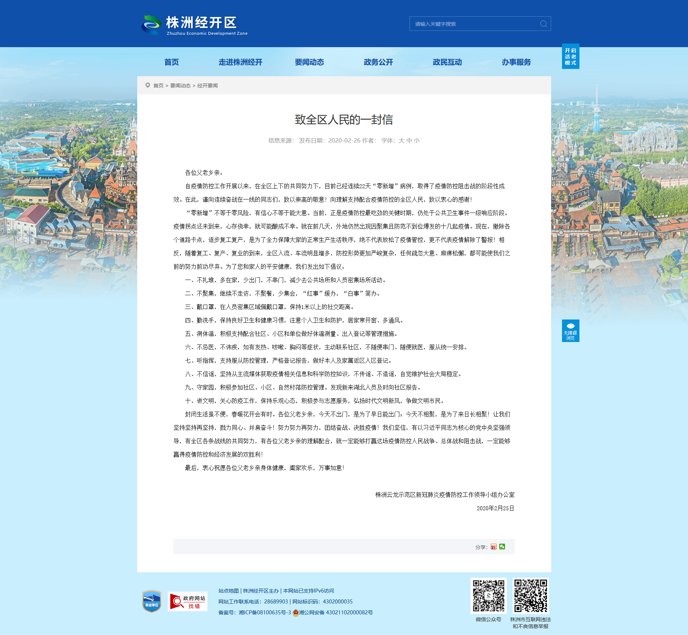The height and width of the screenshot is (635, 688).
Task: Focus the keyword search input field
Action: click(x=475, y=24)
